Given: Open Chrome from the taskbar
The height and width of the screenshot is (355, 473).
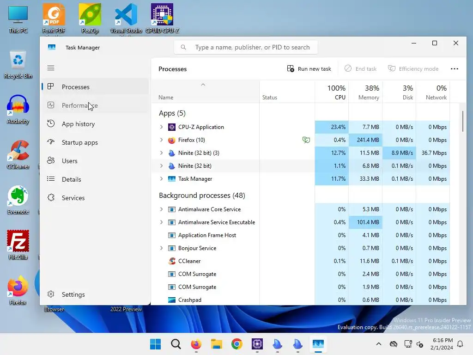Looking at the screenshot, I should pos(237,344).
